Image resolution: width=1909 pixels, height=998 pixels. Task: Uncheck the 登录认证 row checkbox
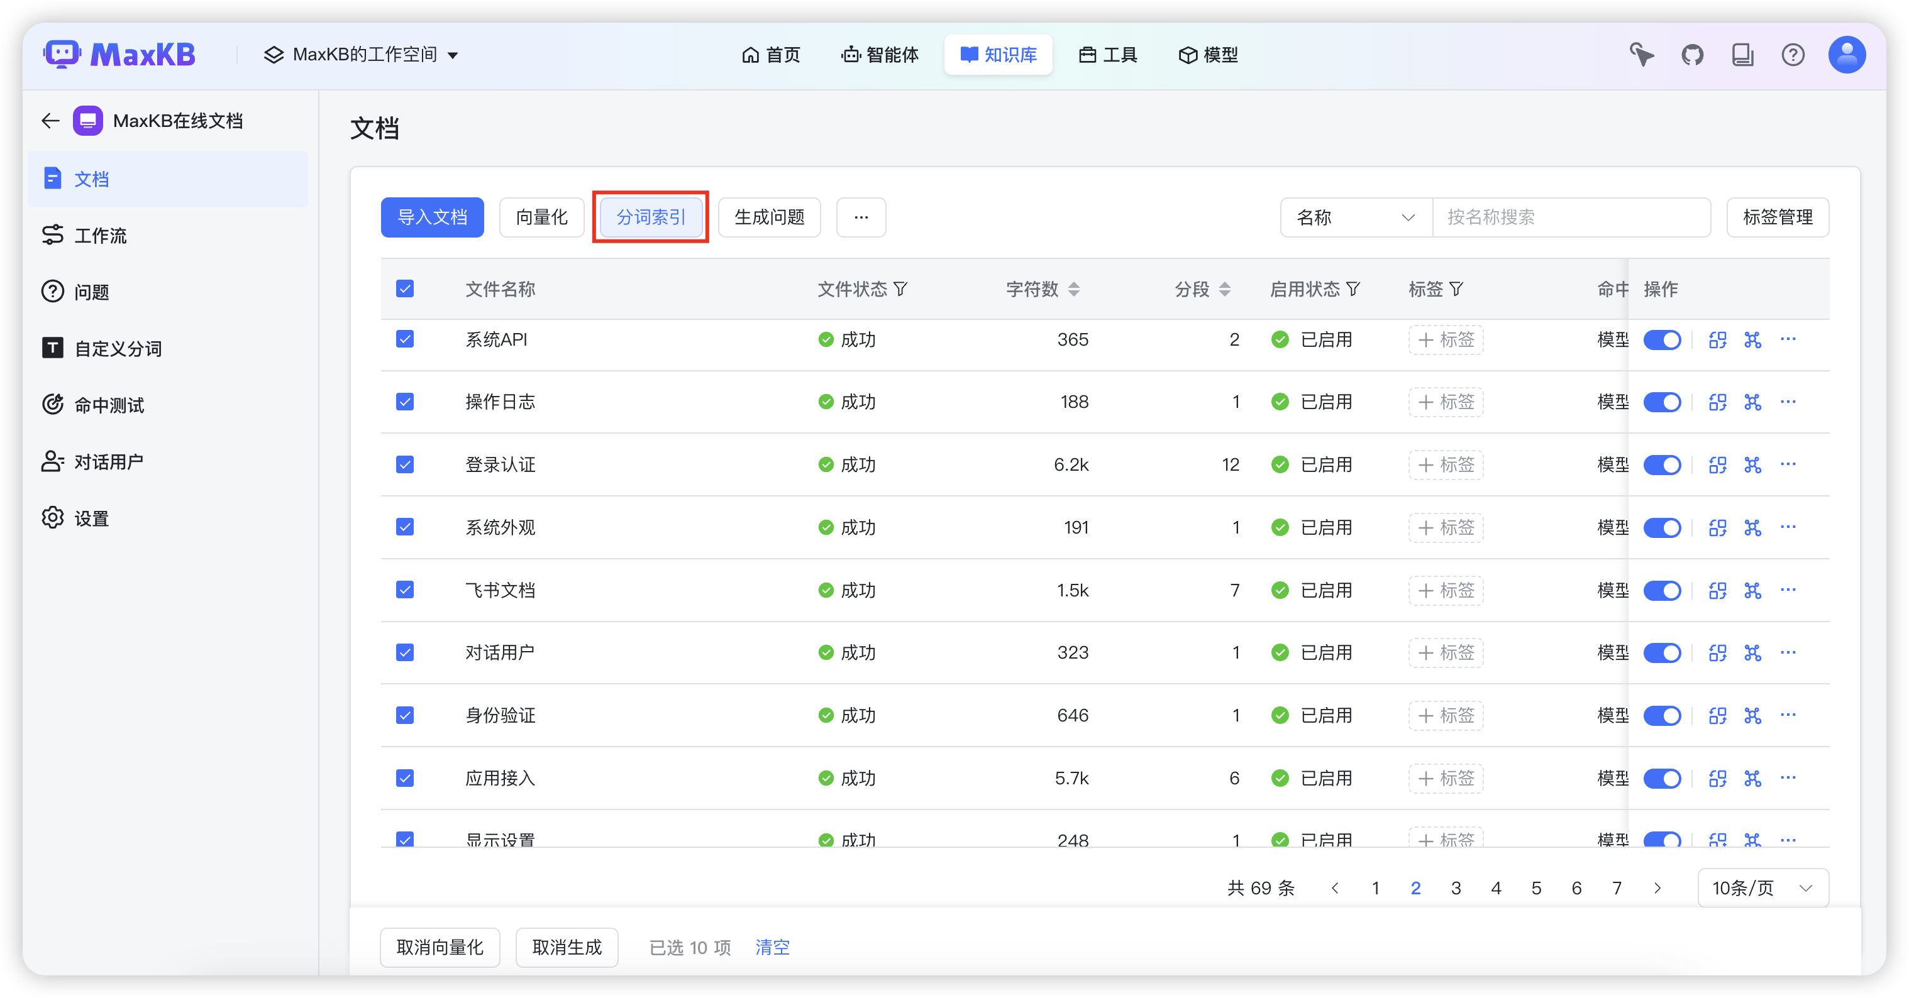(405, 465)
